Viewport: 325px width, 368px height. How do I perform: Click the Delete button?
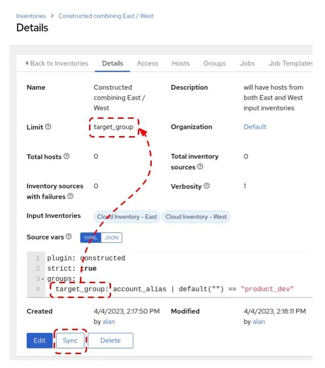click(110, 341)
